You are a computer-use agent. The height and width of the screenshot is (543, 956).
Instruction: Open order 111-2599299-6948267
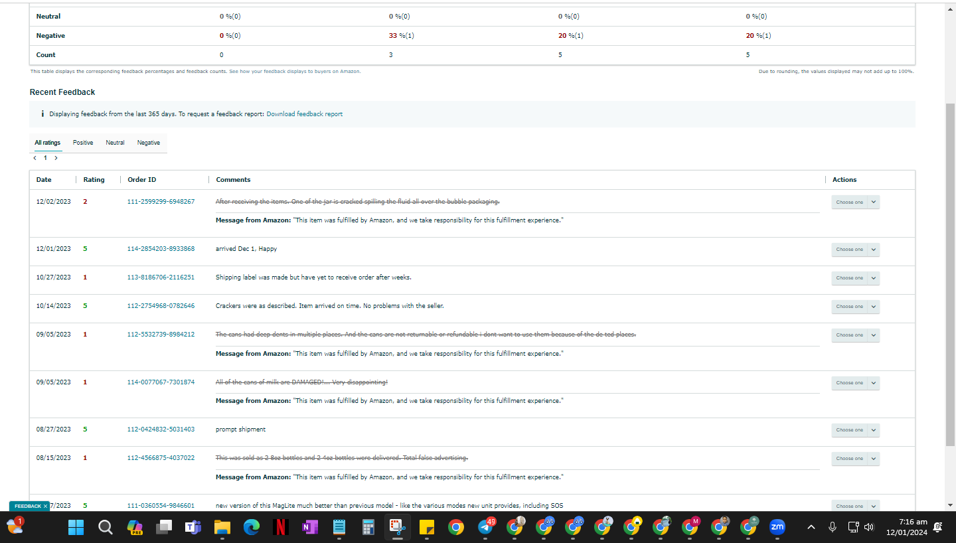[x=161, y=202]
